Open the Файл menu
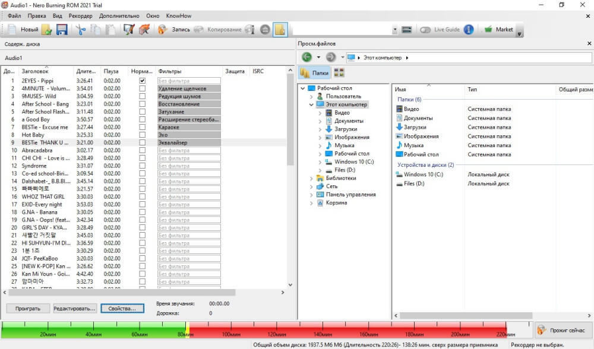This screenshot has height=349, width=594. (x=14, y=16)
